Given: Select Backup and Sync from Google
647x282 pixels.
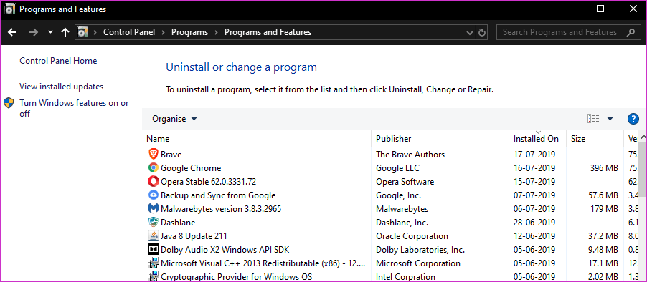Looking at the screenshot, I should pyautogui.click(x=218, y=195).
